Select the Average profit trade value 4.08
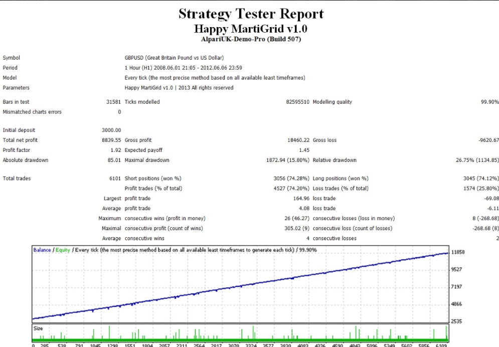 coord(304,208)
